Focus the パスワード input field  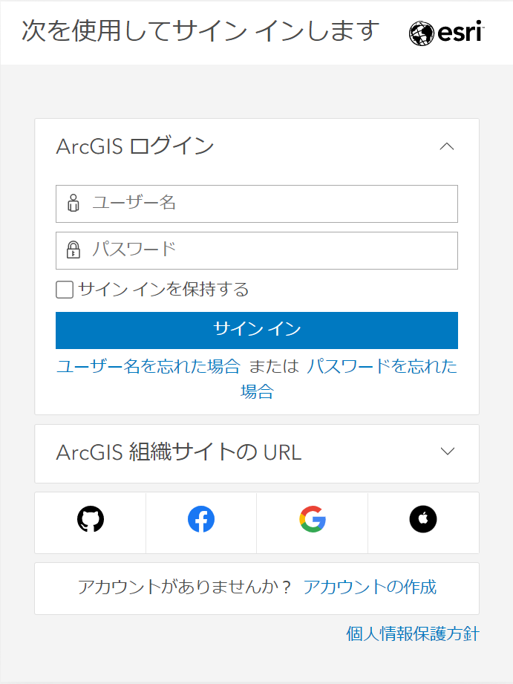coord(257,250)
